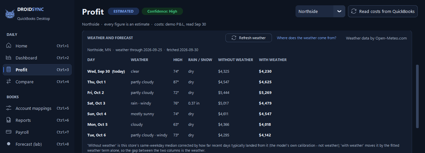The height and width of the screenshot is (153, 425).
Task: Click the Compare arrows icon
Action: pyautogui.click(x=9, y=82)
